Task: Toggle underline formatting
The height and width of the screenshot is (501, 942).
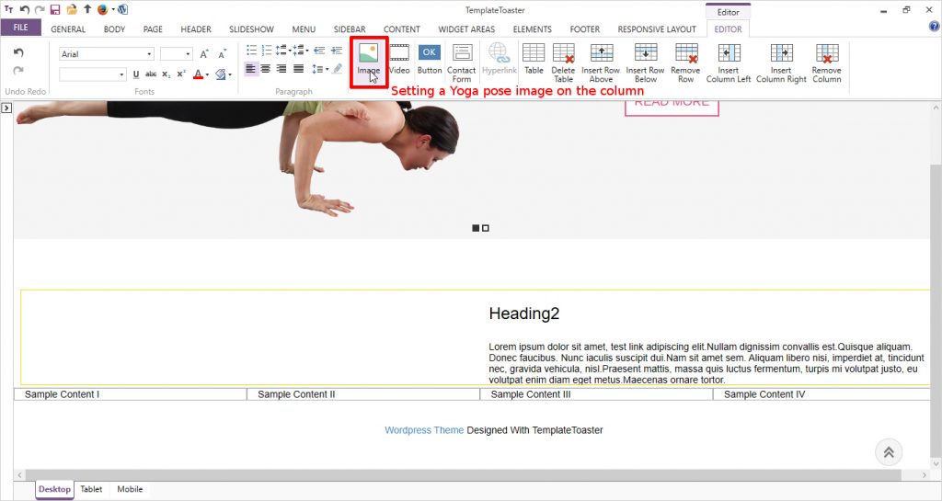Action: coord(136,74)
